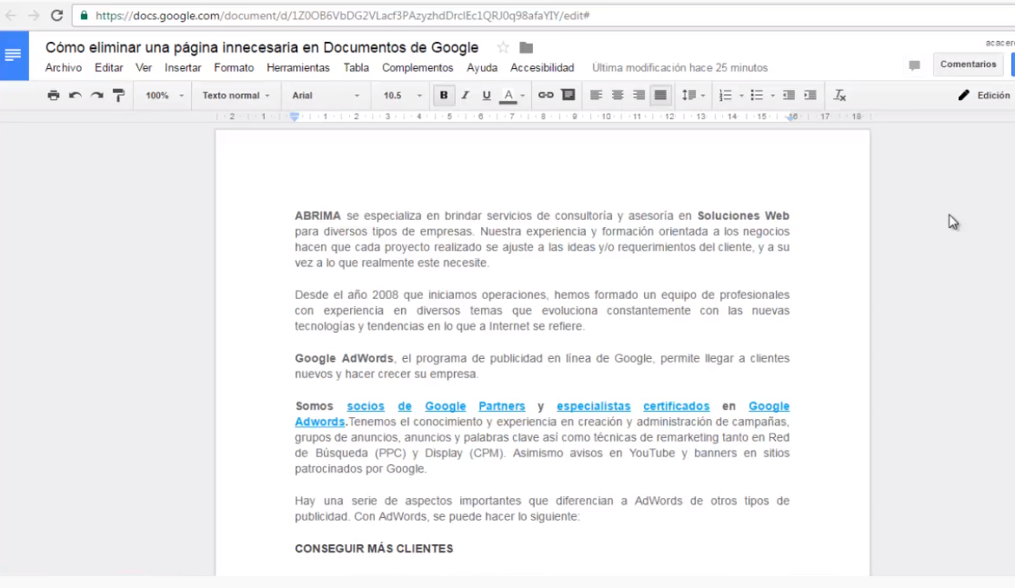The image size is (1015, 588).
Task: Open the zoom 100% dropdown
Action: [165, 95]
